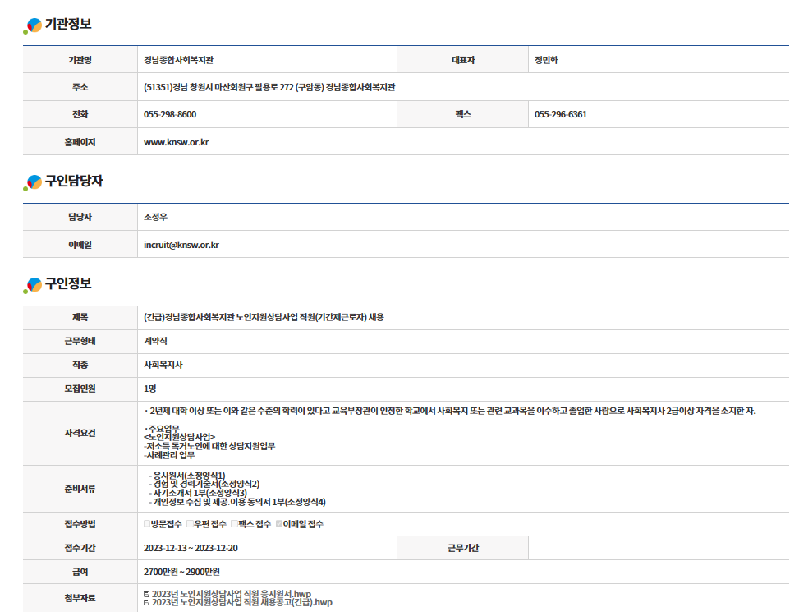This screenshot has width=799, height=612.
Task: Click the organization address text
Action: tap(269, 87)
